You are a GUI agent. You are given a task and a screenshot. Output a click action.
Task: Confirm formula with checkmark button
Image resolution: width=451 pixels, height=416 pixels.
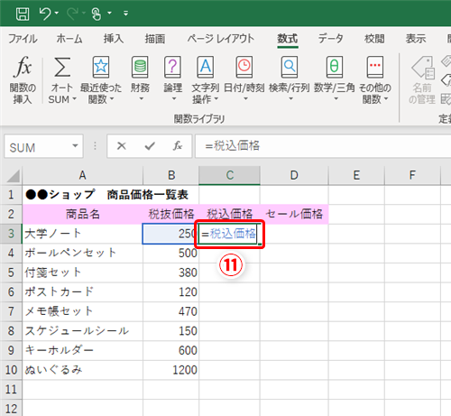(150, 146)
